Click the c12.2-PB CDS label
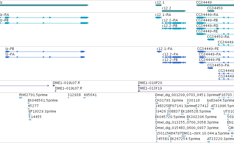Screen dimensions: 234x143 [x=170, y=60]
